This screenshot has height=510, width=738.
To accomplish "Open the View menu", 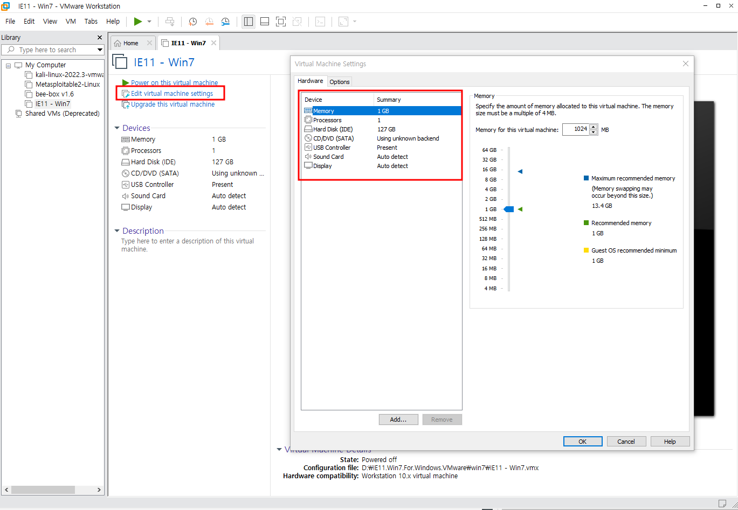I will click(50, 22).
